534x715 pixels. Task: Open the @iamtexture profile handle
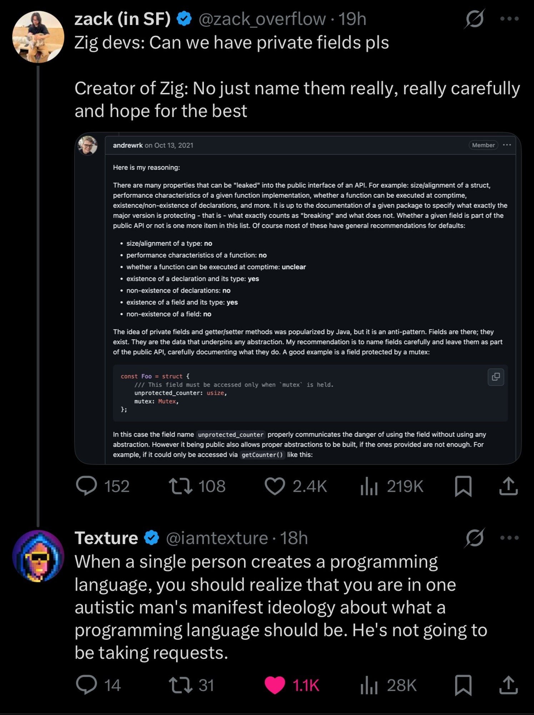[217, 538]
